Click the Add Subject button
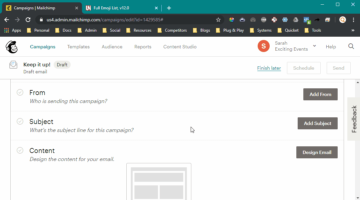The image size is (360, 200). pyautogui.click(x=318, y=123)
